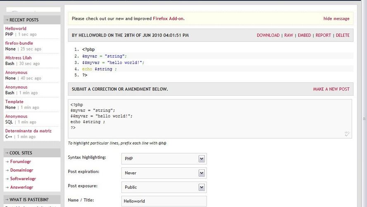Visit the Softwarelogr site link

23,178
